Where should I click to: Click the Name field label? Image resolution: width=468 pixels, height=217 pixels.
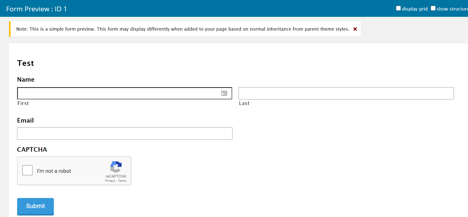click(x=26, y=79)
